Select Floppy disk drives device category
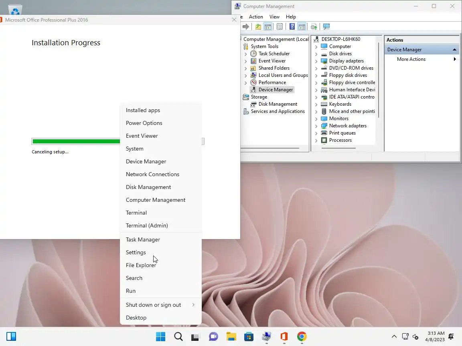462x346 pixels. 348,75
